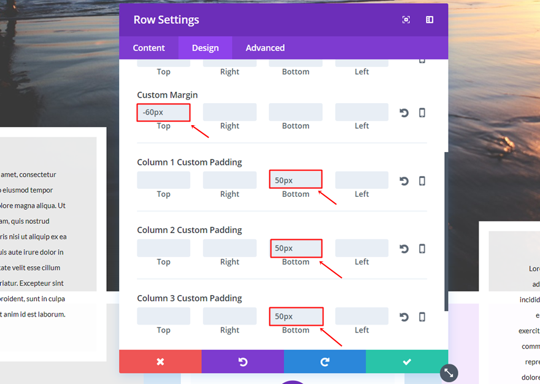Image resolution: width=540 pixels, height=384 pixels.
Task: Click Column 3 Custom Padding Right field
Action: pyautogui.click(x=229, y=316)
